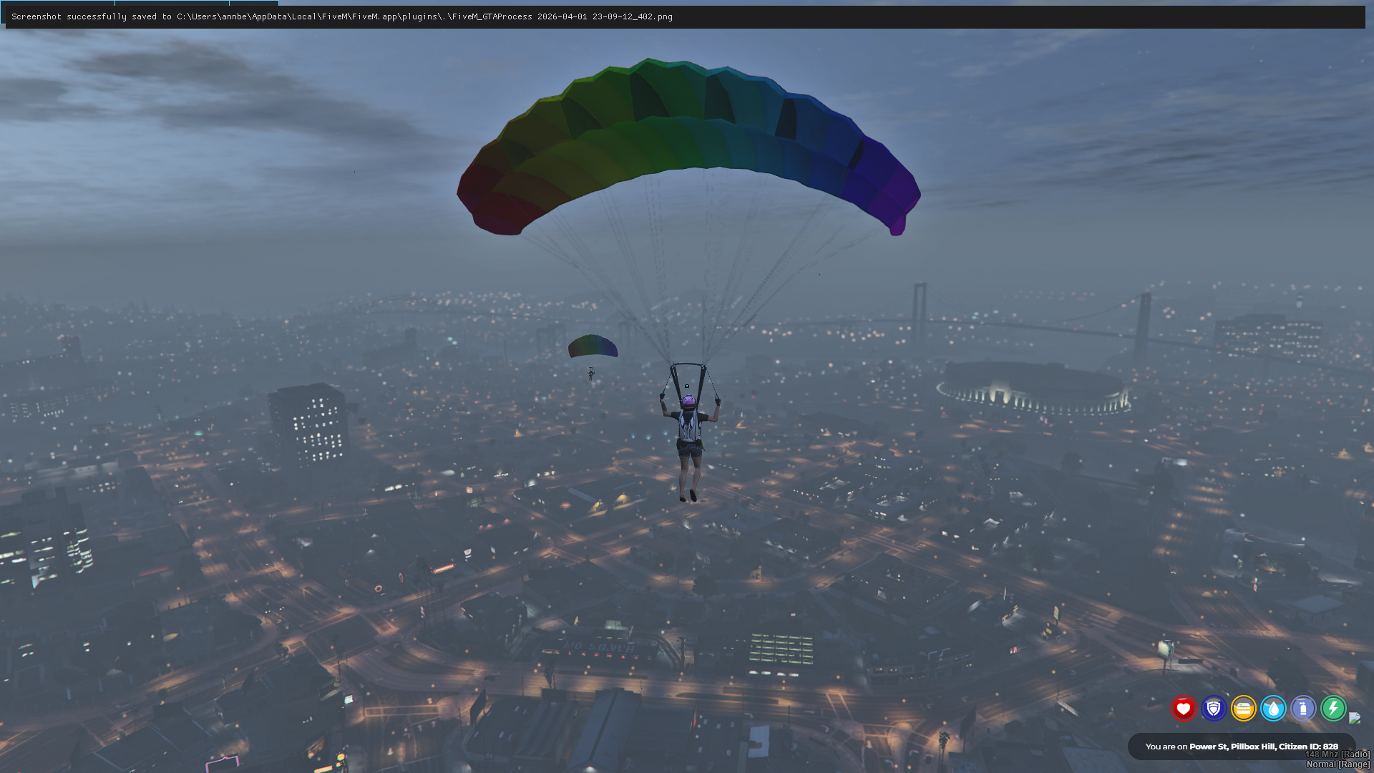The width and height of the screenshot is (1374, 773).
Task: Click the broken image placeholder icon
Action: [x=1355, y=718]
